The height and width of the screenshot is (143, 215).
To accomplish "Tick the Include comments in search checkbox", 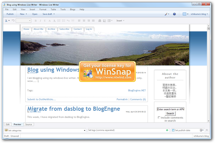I will tap(159, 118).
